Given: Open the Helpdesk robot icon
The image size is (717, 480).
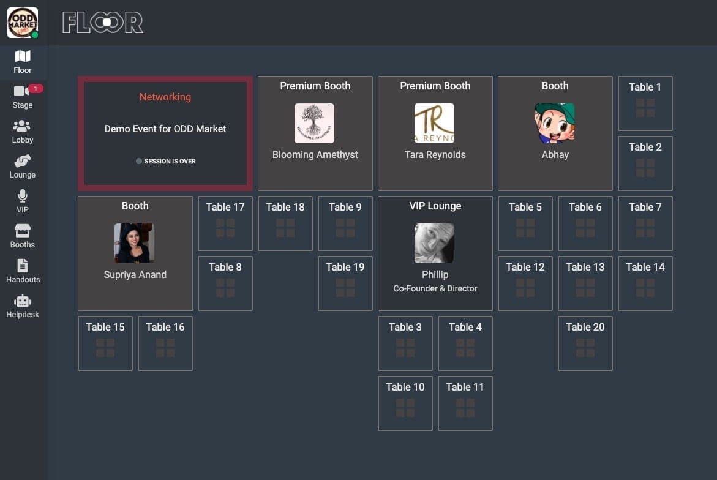Looking at the screenshot, I should click(x=23, y=301).
